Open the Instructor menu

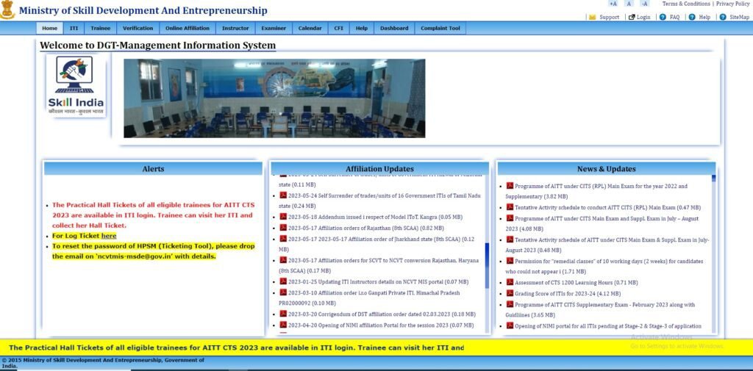(235, 29)
